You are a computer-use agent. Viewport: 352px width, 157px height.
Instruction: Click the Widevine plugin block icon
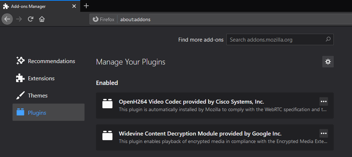[x=107, y=135]
